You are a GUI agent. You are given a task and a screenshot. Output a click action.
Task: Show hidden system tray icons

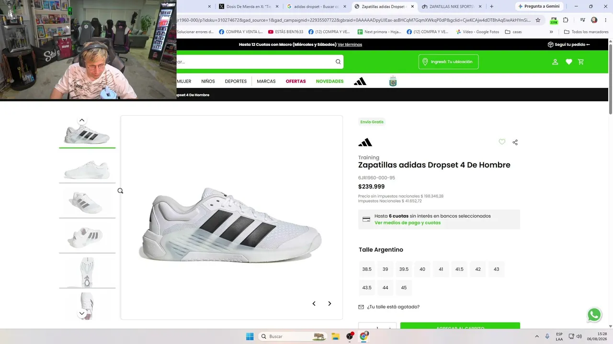(x=536, y=336)
